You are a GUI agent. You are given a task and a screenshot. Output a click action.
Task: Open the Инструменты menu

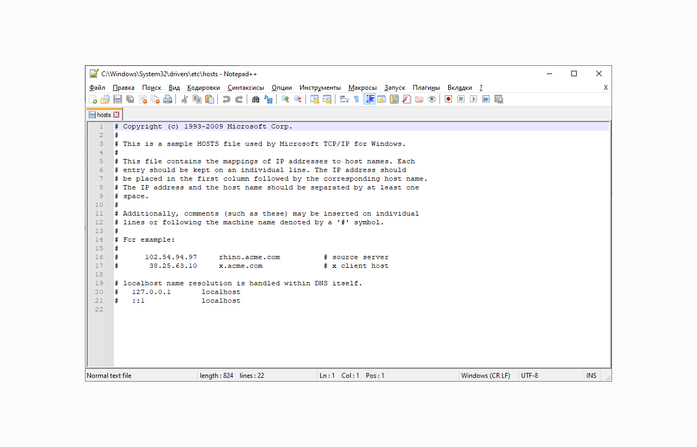320,88
